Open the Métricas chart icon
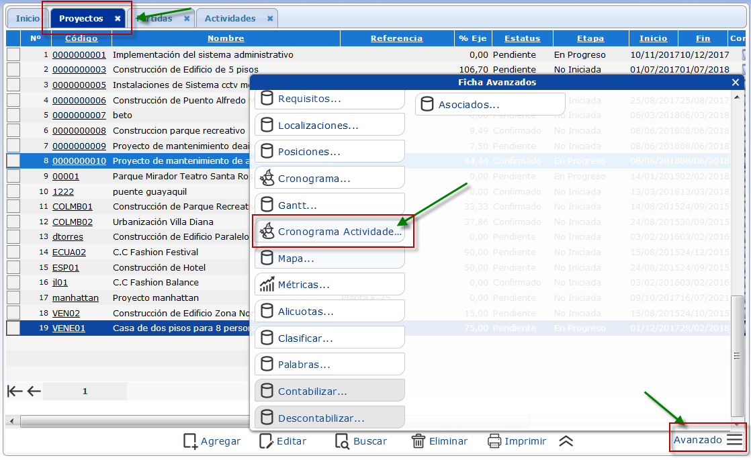The height and width of the screenshot is (460, 751). point(266,284)
